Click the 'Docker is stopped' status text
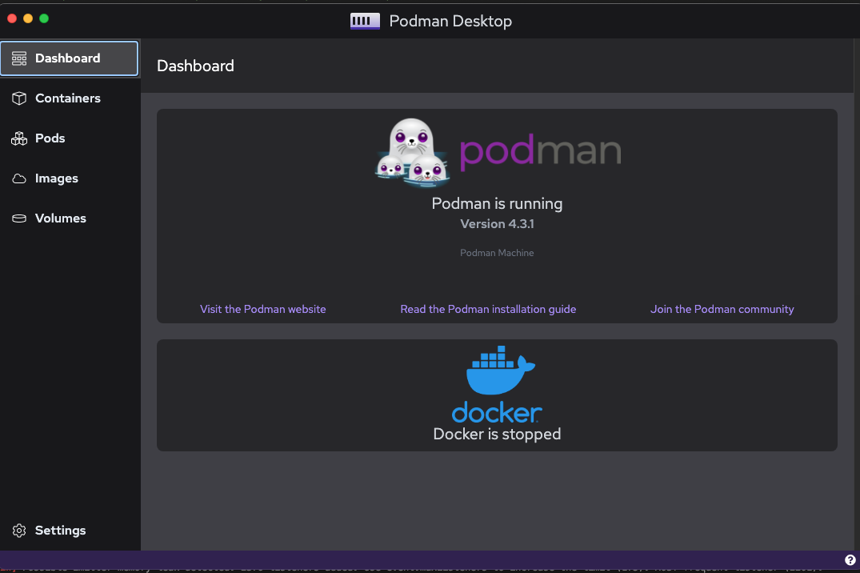Viewport: 860px width, 573px height. (497, 434)
